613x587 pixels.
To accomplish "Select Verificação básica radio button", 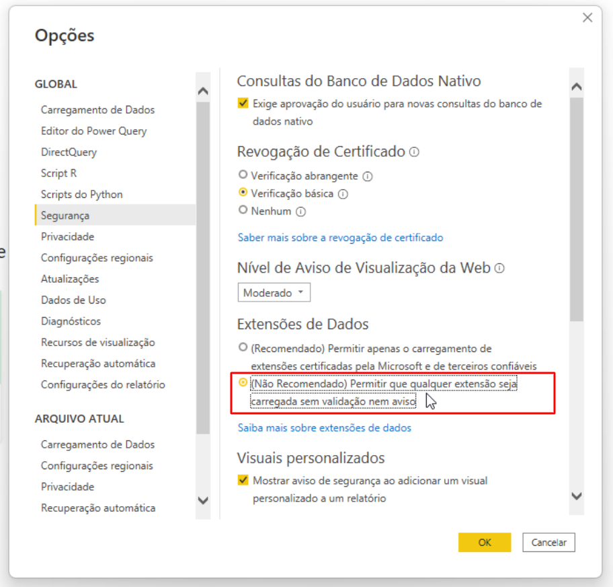I will point(243,193).
